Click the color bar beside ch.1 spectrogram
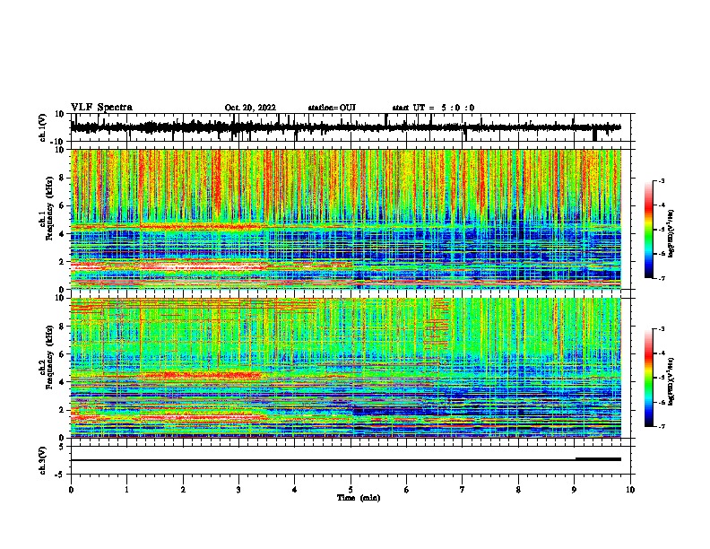 [648, 230]
